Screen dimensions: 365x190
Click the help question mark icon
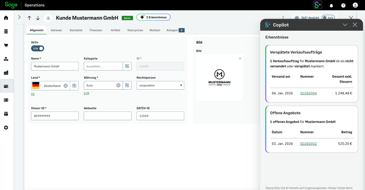(343, 5)
